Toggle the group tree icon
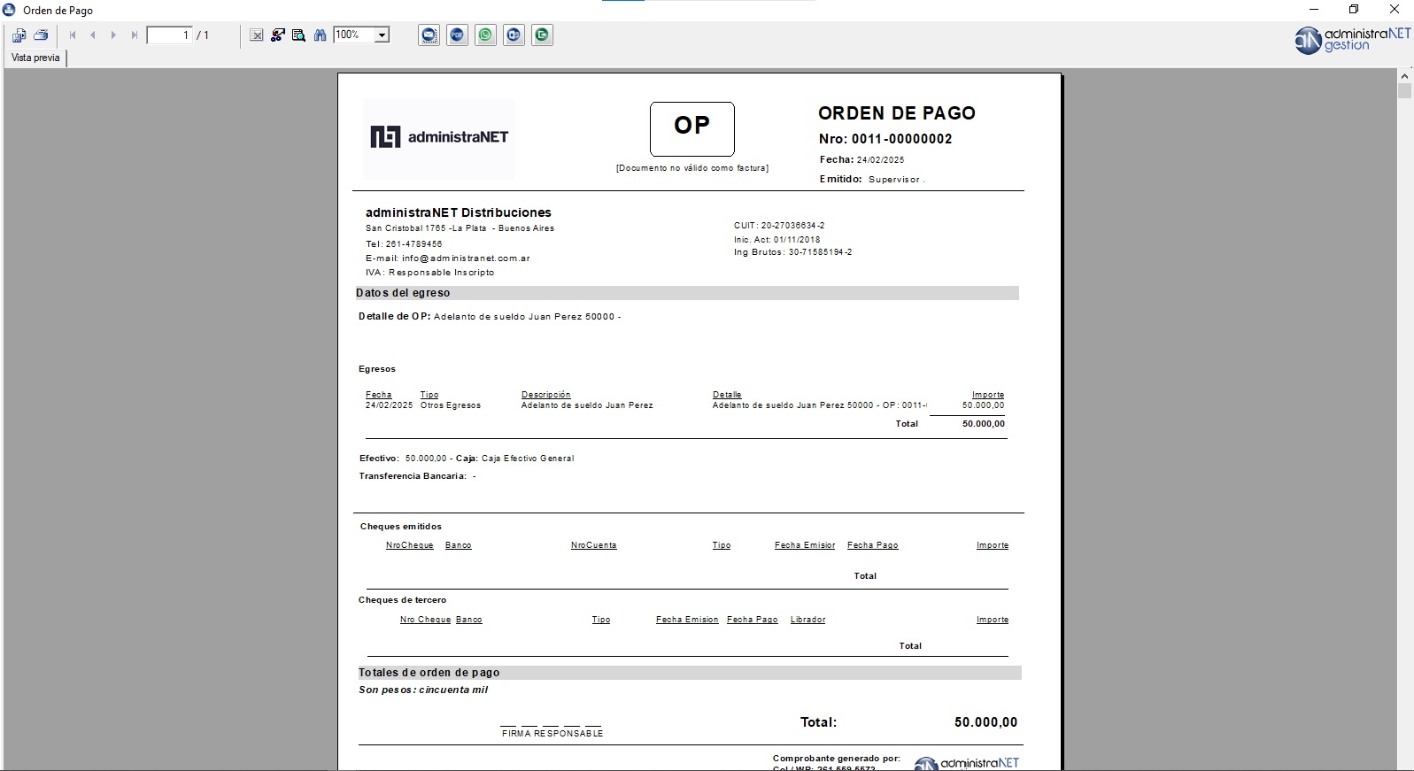The height and width of the screenshot is (771, 1414). coord(277,35)
